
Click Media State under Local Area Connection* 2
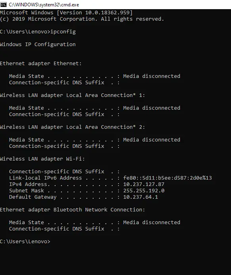[x=27, y=140]
